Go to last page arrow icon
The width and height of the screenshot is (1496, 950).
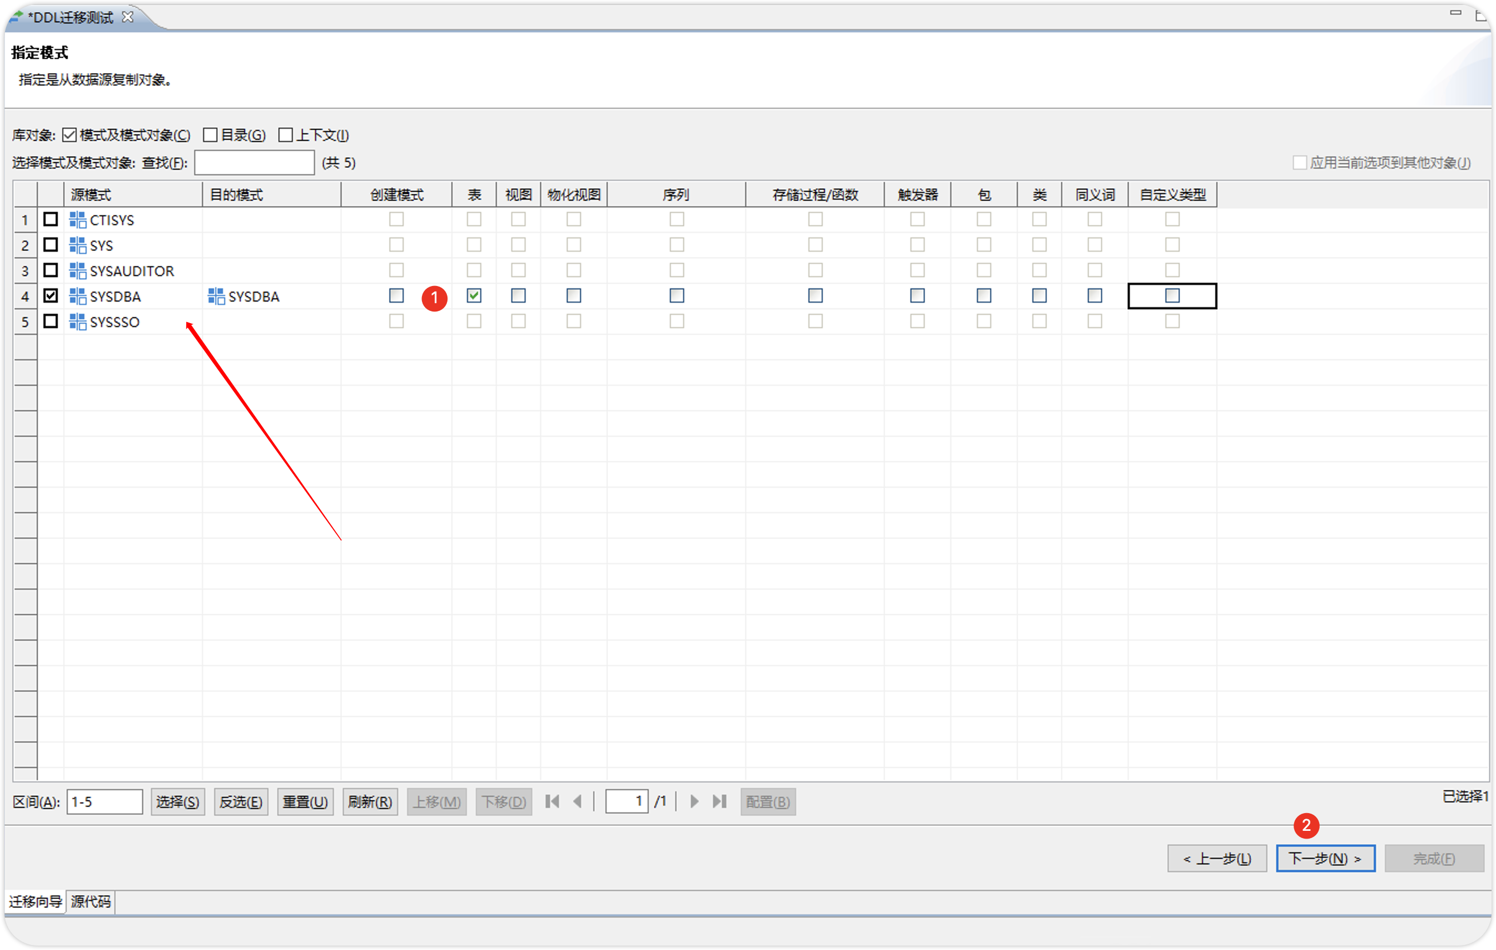click(x=719, y=801)
